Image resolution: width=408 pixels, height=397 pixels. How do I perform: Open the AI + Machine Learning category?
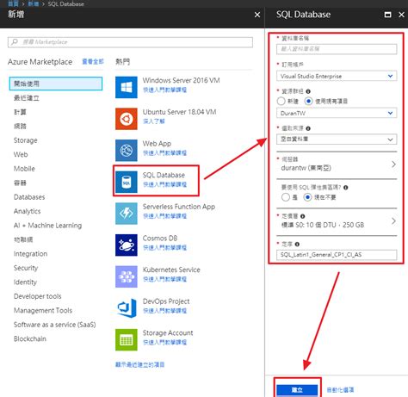point(47,226)
